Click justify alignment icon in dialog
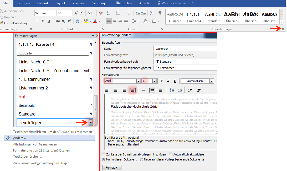This screenshot has height=171, width=287. point(132,90)
